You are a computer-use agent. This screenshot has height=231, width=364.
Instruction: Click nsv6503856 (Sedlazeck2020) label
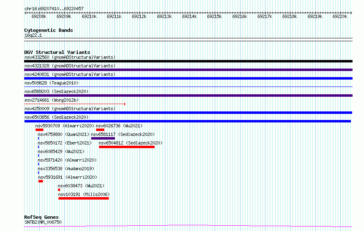click(x=56, y=117)
